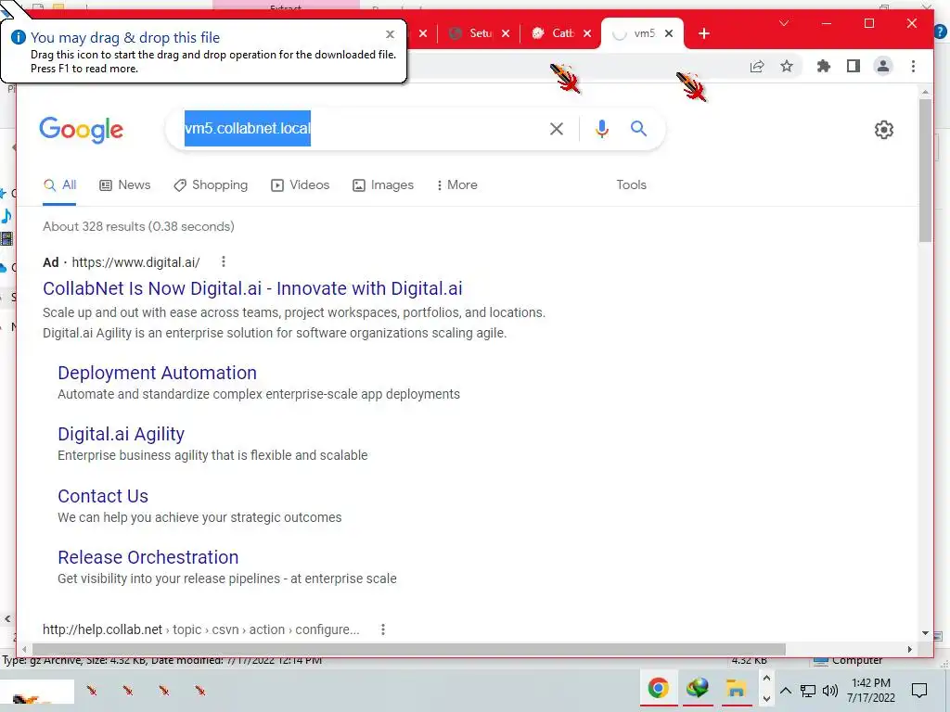The width and height of the screenshot is (950, 712).
Task: Clear the Google search box text
Action: pyautogui.click(x=557, y=129)
